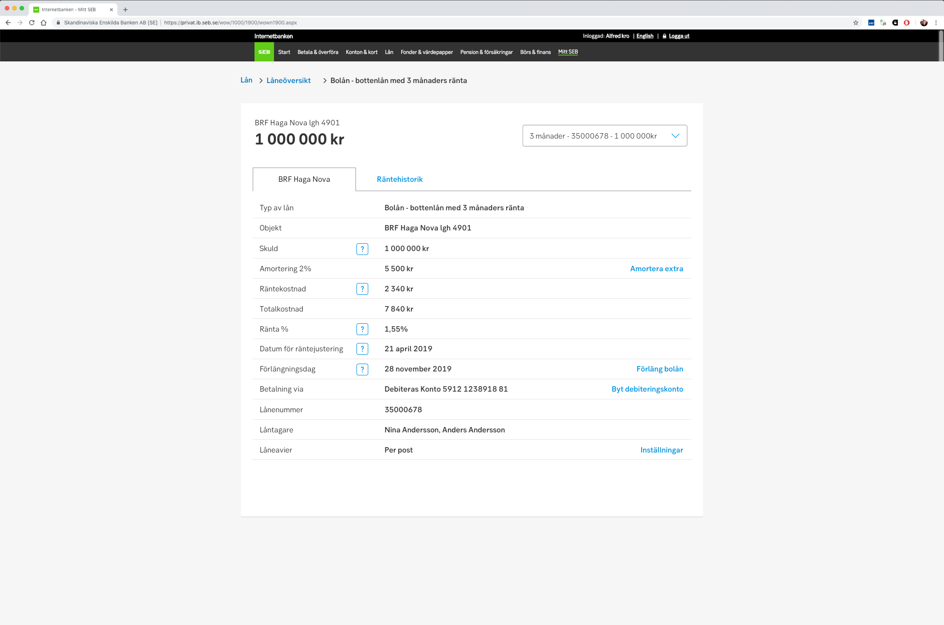Open help for Datum för räntejustering
The image size is (944, 625).
coord(362,349)
